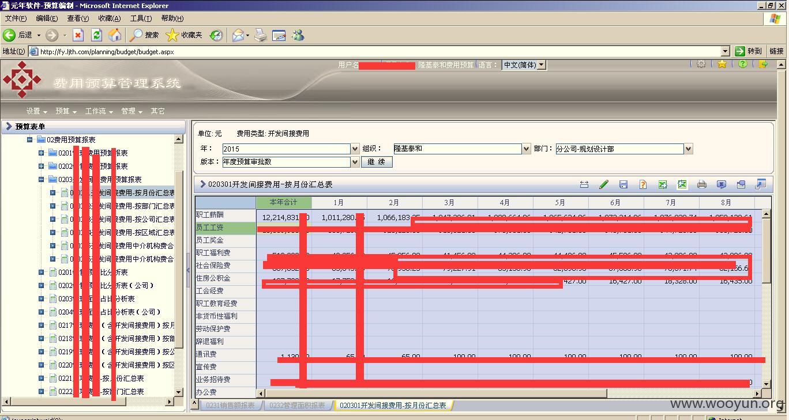The width and height of the screenshot is (789, 420).
Task: Open the 组织 dropdown showing 隆基泰和
Action: (x=525, y=149)
